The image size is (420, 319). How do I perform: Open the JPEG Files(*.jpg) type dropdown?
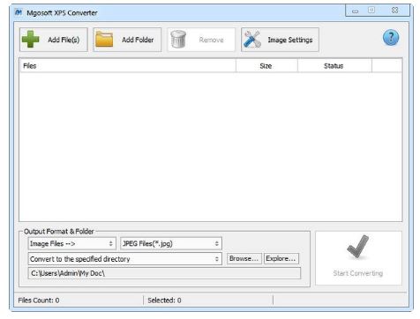[171, 243]
